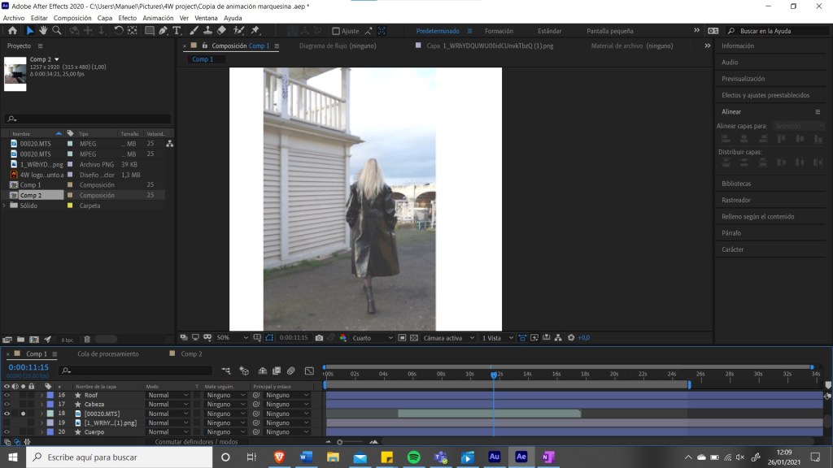Screen dimensions: 833x468
Task: Select the Puppet Pin tool
Action: coord(255,31)
